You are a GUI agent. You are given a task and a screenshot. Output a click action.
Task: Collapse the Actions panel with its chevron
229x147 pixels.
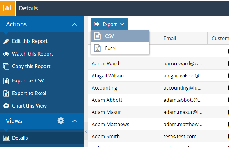[x=75, y=24]
